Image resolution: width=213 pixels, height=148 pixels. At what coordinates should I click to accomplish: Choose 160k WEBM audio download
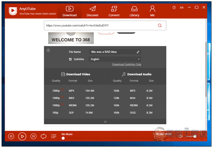coord(136,105)
